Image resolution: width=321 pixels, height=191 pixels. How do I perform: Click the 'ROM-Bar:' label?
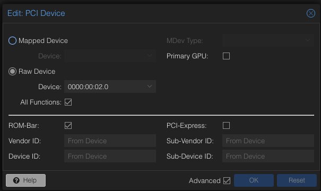click(24, 126)
